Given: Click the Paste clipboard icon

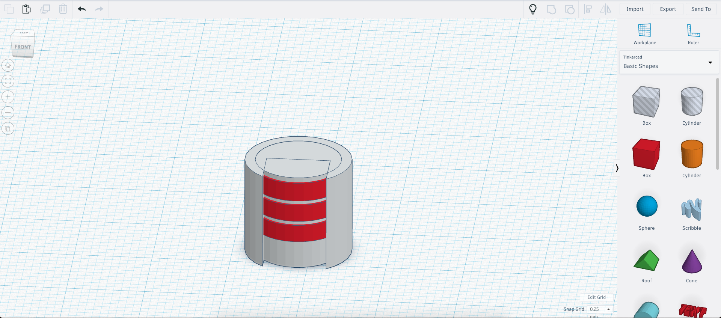Looking at the screenshot, I should (x=26, y=9).
